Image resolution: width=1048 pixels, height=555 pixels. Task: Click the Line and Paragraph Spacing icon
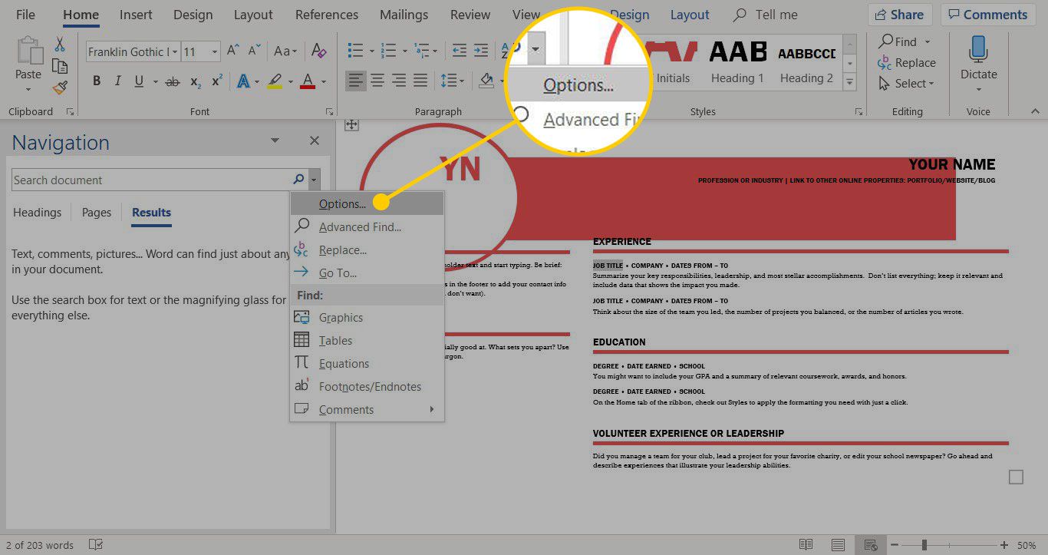click(449, 81)
